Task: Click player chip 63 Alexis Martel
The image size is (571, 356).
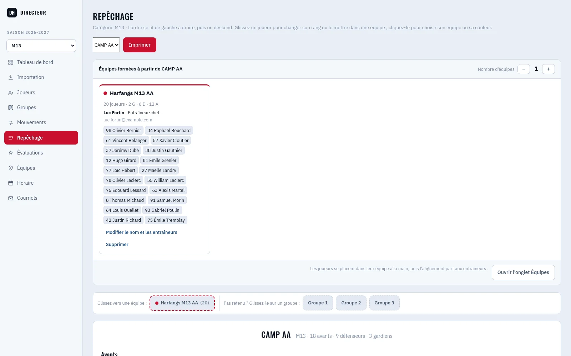Action: pos(168,190)
